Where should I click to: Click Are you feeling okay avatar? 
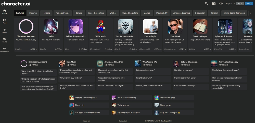click(x=214, y=64)
